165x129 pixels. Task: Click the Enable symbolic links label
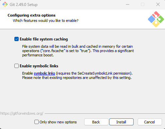[39, 66]
